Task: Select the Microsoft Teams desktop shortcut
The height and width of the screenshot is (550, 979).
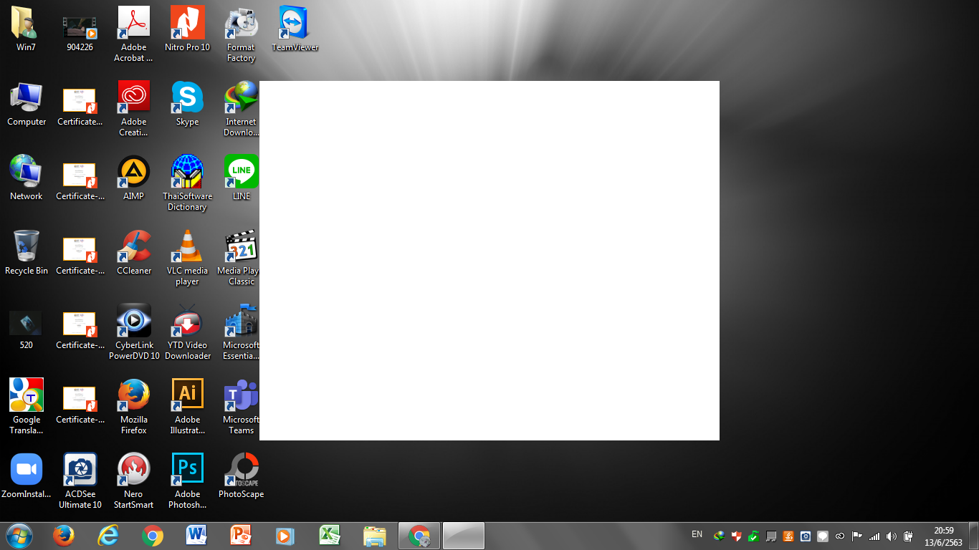Action: 241,406
